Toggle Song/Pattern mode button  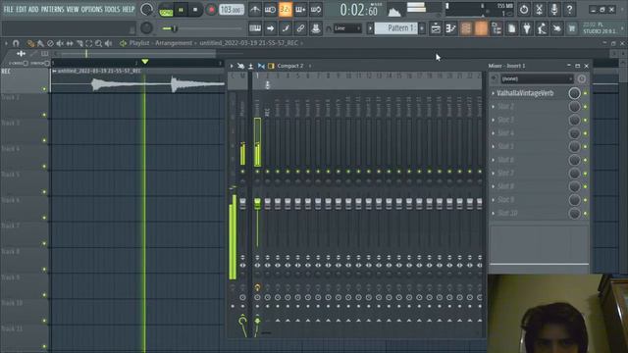[x=166, y=10]
